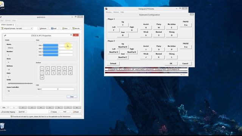The height and width of the screenshot is (136, 242).
Task: Click the Quick Set button
Action: [x=22, y=112]
